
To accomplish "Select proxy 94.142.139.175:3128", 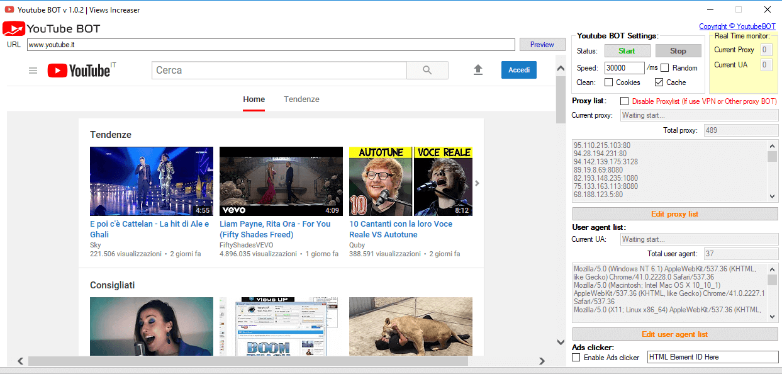I will (x=605, y=162).
